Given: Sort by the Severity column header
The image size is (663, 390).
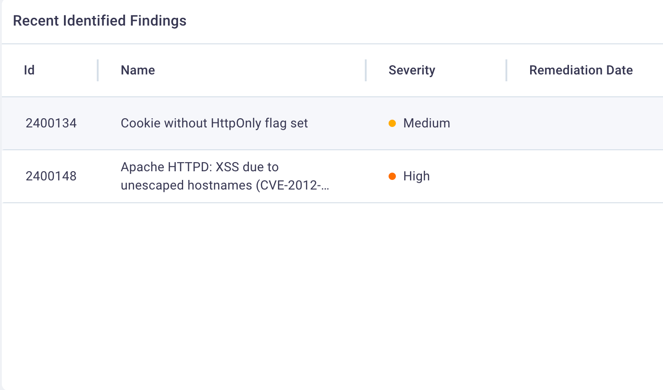Looking at the screenshot, I should pyautogui.click(x=412, y=70).
